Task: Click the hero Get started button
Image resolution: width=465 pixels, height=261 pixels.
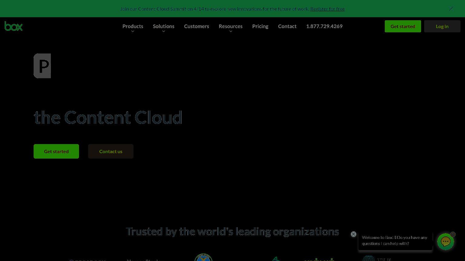Action: (x=56, y=151)
